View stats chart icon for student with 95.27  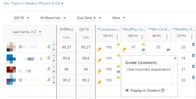pos(48,46)
